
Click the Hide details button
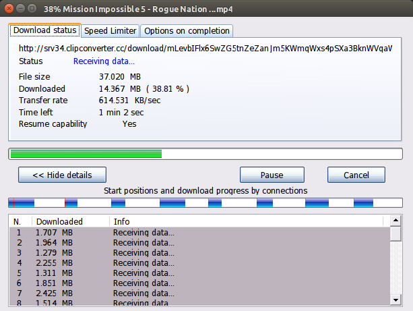click(x=63, y=175)
